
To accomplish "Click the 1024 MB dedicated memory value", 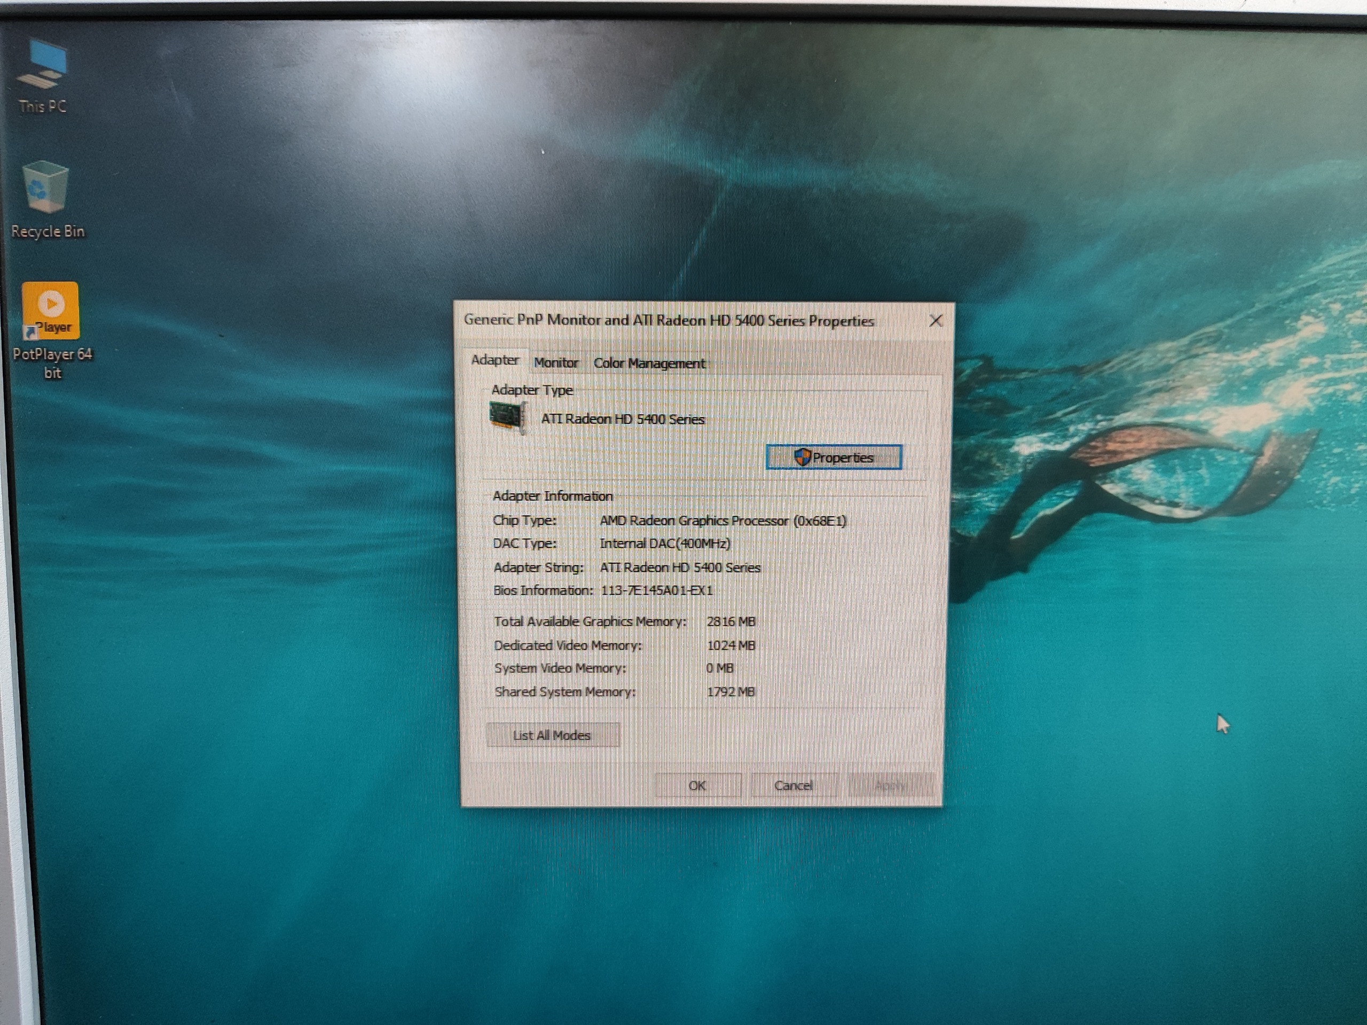I will pyautogui.click(x=731, y=645).
